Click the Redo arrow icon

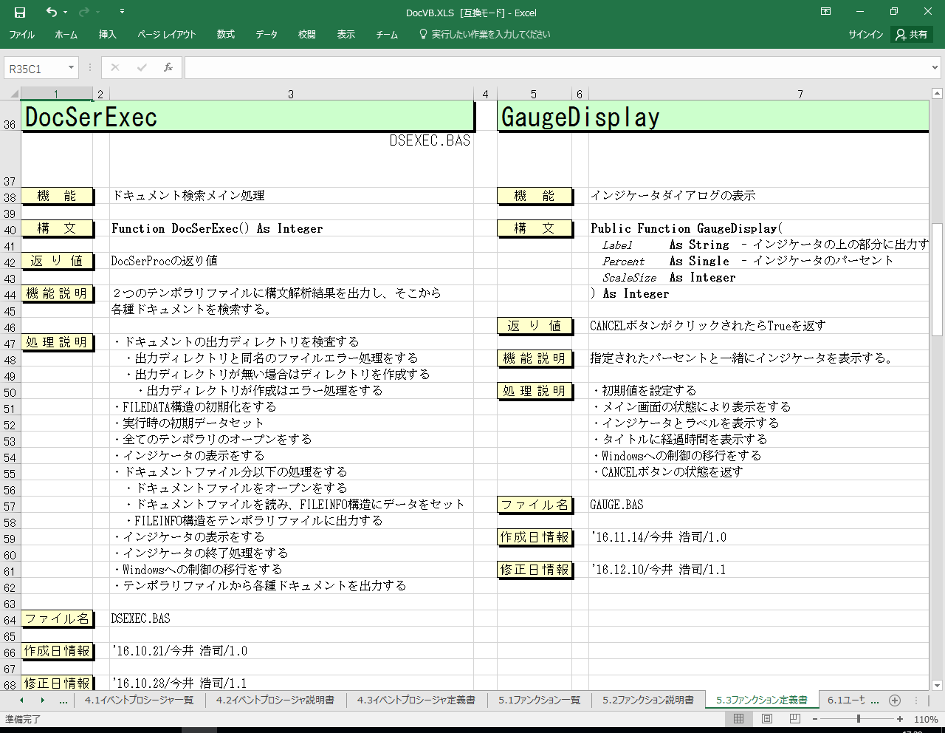[x=83, y=12]
